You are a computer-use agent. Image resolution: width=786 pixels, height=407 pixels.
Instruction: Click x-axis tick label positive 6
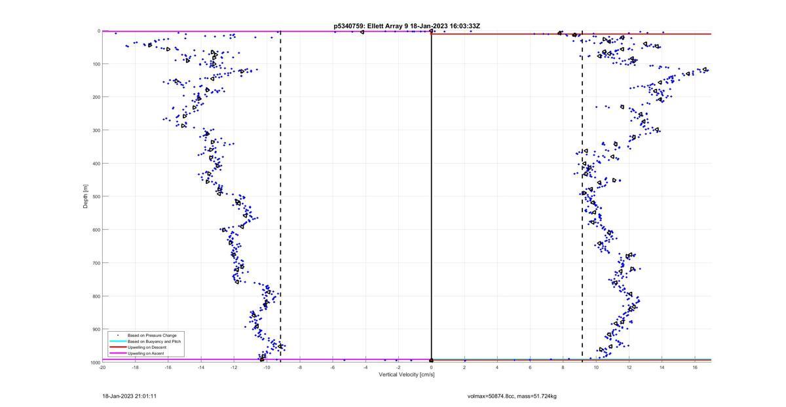point(530,367)
